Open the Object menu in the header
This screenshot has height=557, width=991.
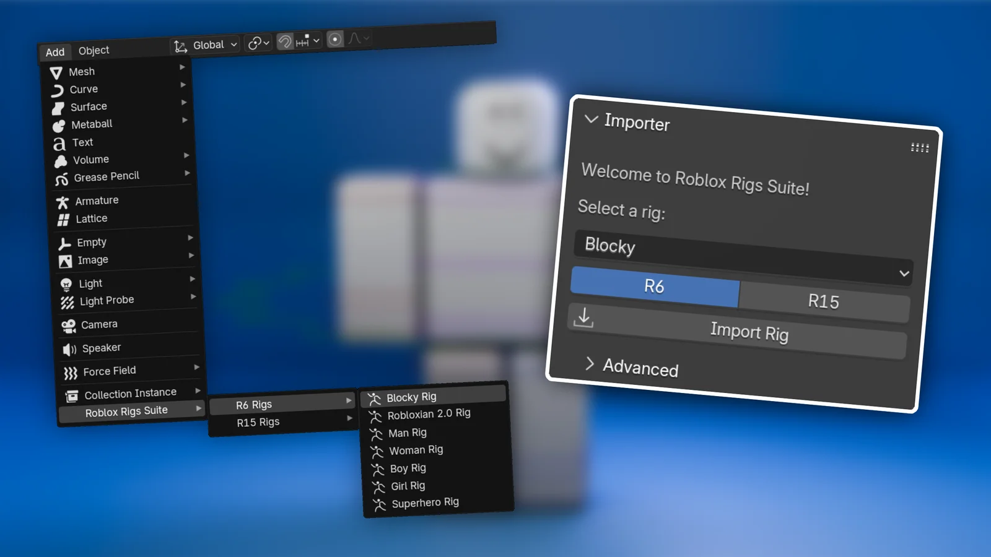(x=94, y=50)
